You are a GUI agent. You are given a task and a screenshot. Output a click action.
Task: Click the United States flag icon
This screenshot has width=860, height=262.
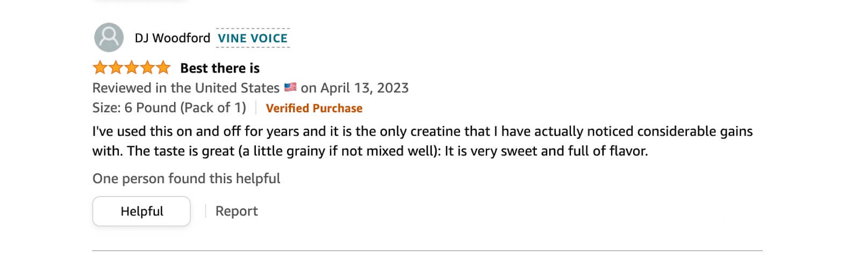tap(290, 87)
